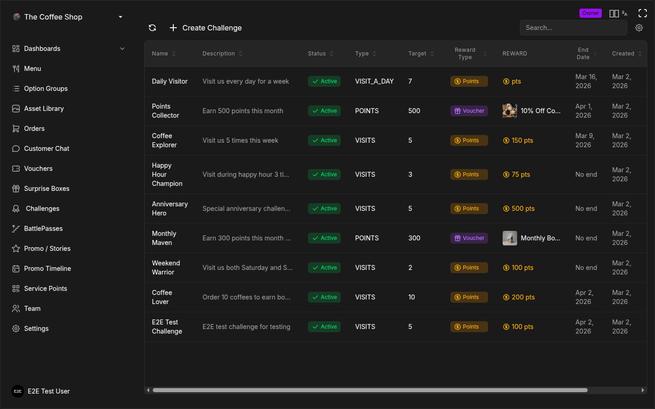Image resolution: width=655 pixels, height=409 pixels.
Task: Go to Customer Chat section
Action: coord(46,149)
